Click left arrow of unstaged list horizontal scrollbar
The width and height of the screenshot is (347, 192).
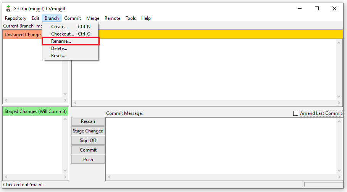[6, 100]
